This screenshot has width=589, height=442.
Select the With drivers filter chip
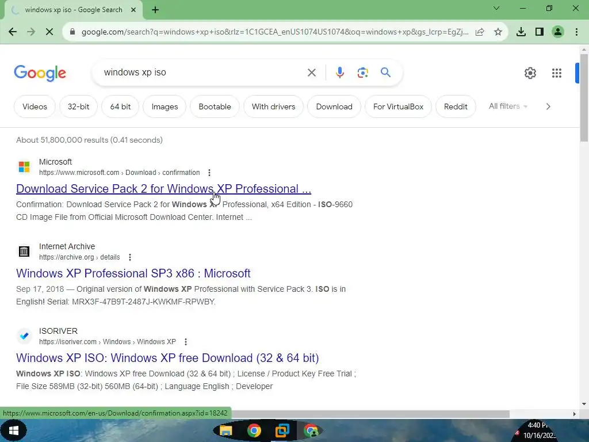tap(273, 106)
